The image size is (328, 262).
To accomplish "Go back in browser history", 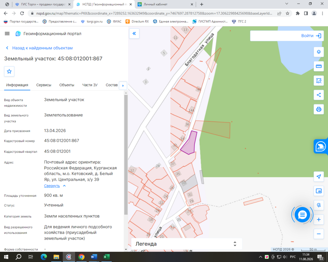I will (6, 13).
